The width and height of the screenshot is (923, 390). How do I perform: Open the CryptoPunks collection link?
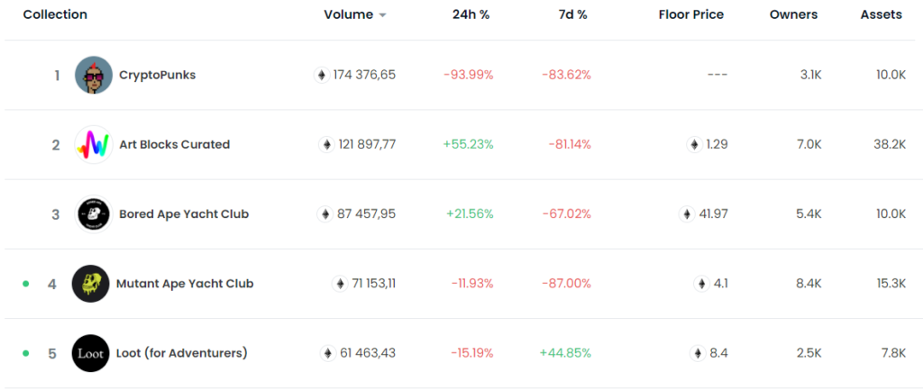(157, 75)
